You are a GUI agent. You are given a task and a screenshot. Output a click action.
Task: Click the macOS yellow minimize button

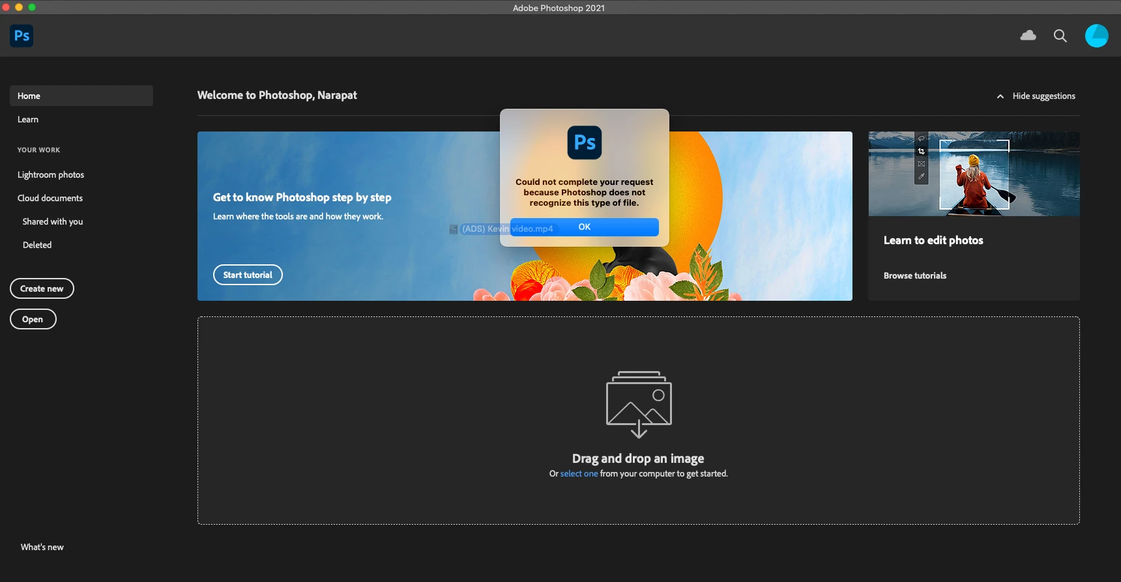pos(19,7)
